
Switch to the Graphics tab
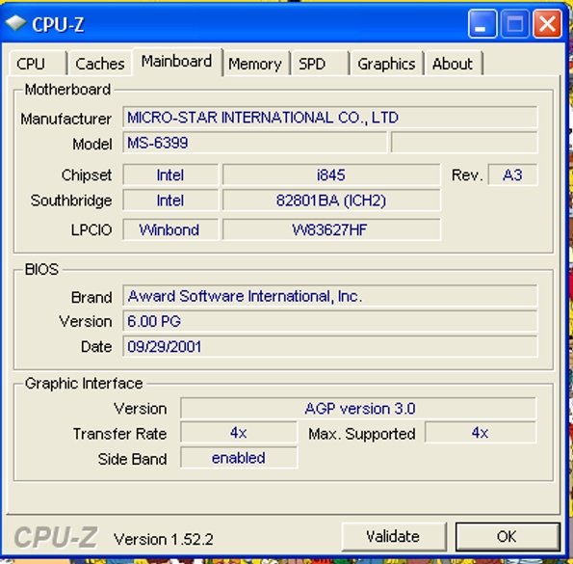386,64
